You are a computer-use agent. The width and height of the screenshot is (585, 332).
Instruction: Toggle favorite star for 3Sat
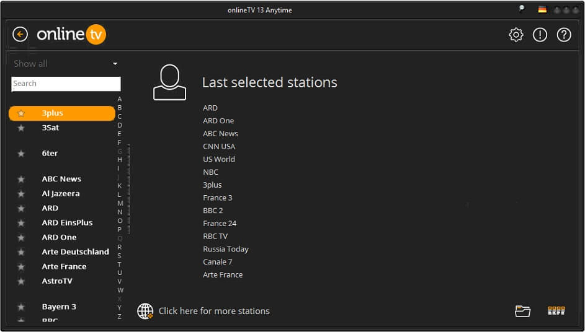(x=21, y=128)
